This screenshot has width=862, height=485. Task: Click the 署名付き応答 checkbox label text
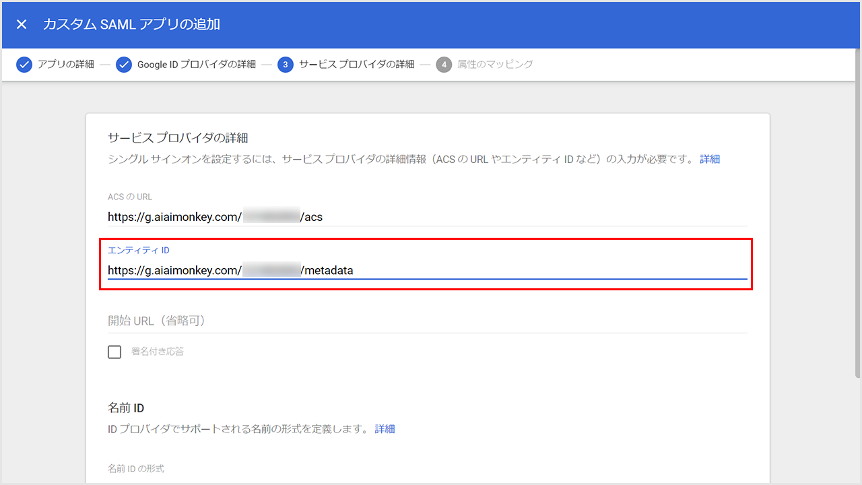tap(158, 352)
